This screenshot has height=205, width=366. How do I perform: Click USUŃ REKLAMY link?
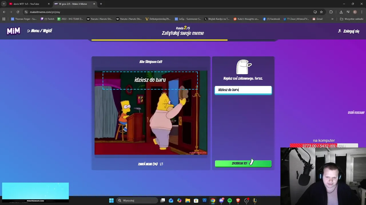click(x=356, y=113)
